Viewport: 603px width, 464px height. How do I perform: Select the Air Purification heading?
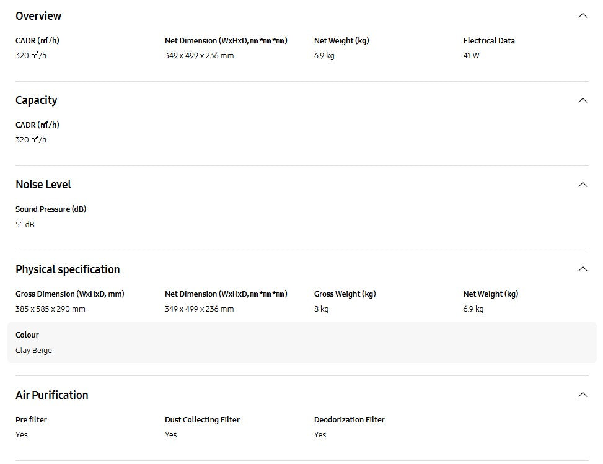coord(52,395)
